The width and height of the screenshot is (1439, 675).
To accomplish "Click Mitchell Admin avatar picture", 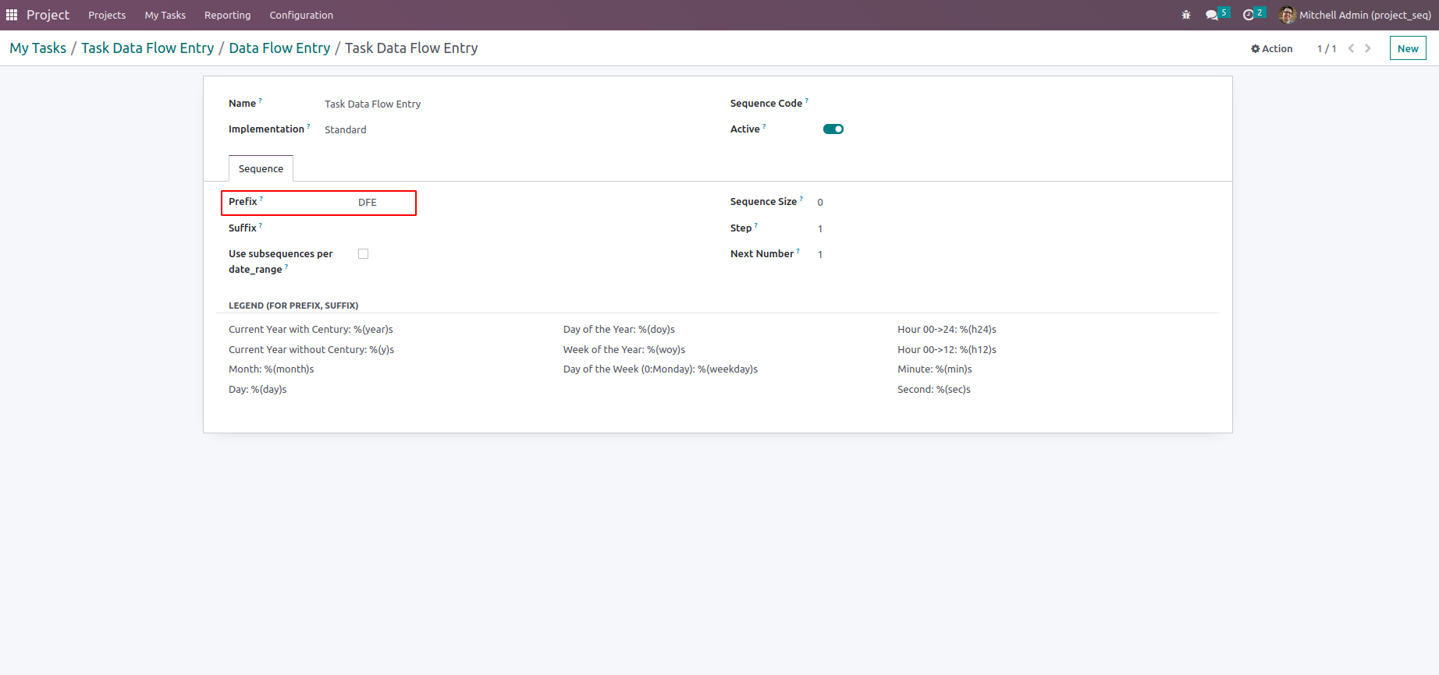I will pyautogui.click(x=1288, y=15).
